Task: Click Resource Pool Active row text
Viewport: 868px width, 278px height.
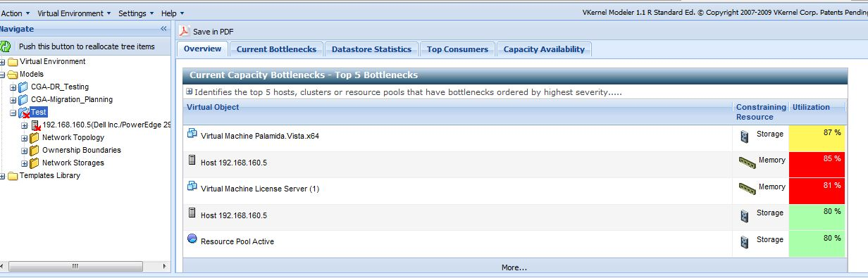Action: pos(237,241)
